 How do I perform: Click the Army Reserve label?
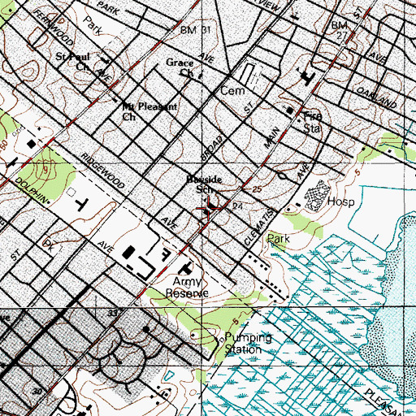pyautogui.click(x=187, y=288)
